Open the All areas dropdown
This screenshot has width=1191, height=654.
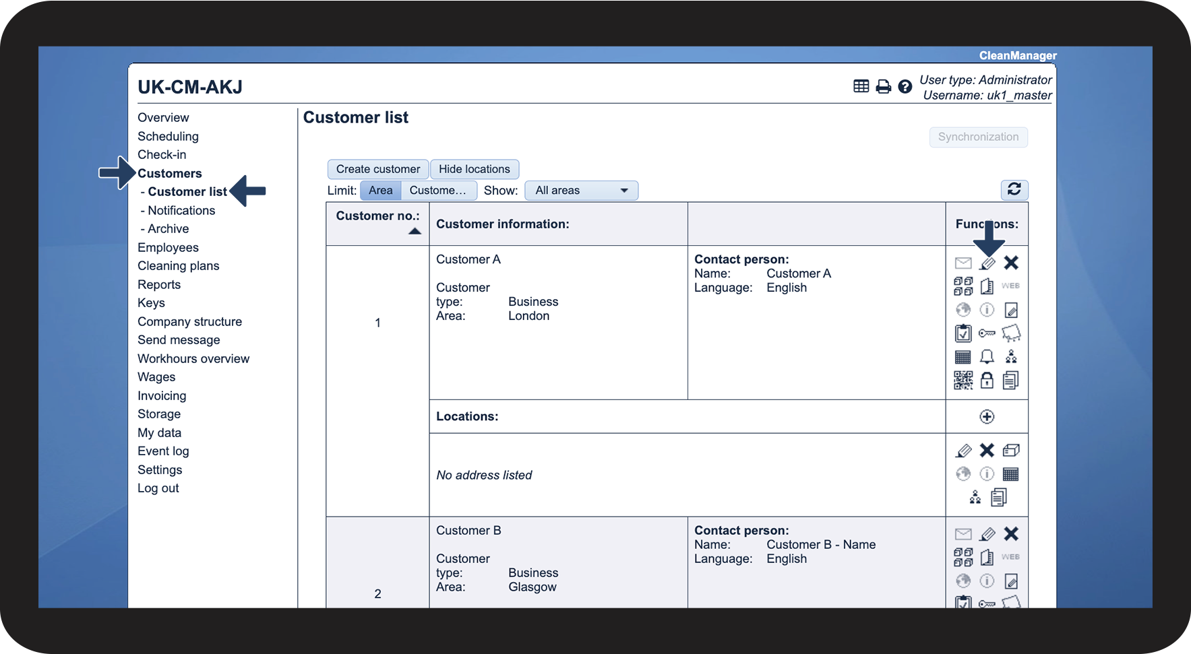click(581, 191)
